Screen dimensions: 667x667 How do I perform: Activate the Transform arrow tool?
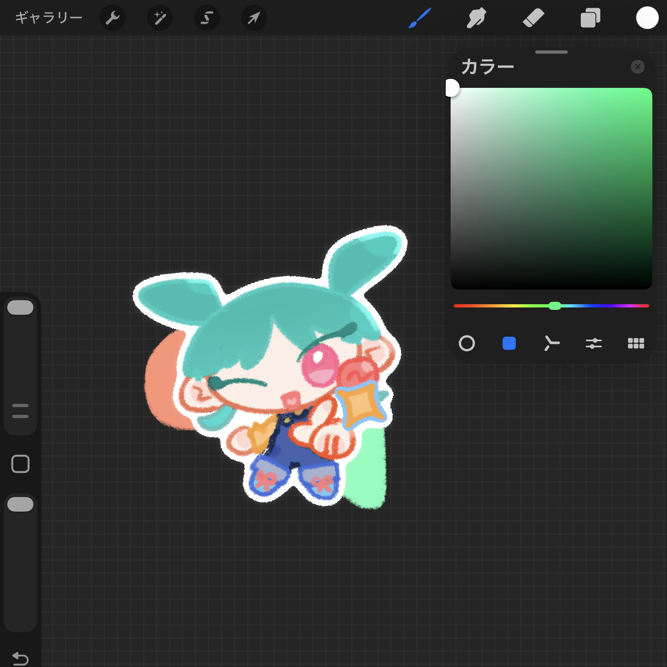point(254,18)
